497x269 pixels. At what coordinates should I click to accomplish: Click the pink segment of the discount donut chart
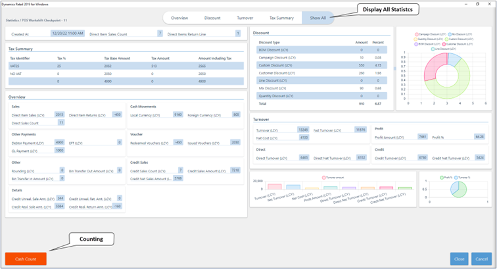tap(432, 66)
